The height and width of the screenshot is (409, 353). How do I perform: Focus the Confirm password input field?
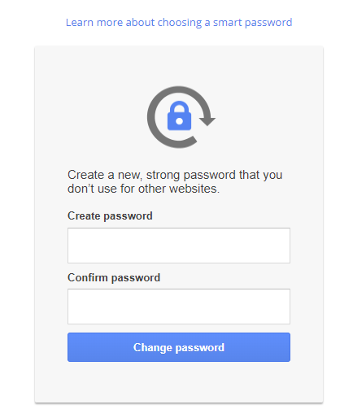pos(179,307)
